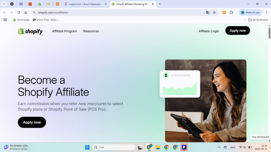Image resolution: width=271 pixels, height=152 pixels.
Task: Open the Affiliate Program menu
Action: click(x=65, y=31)
